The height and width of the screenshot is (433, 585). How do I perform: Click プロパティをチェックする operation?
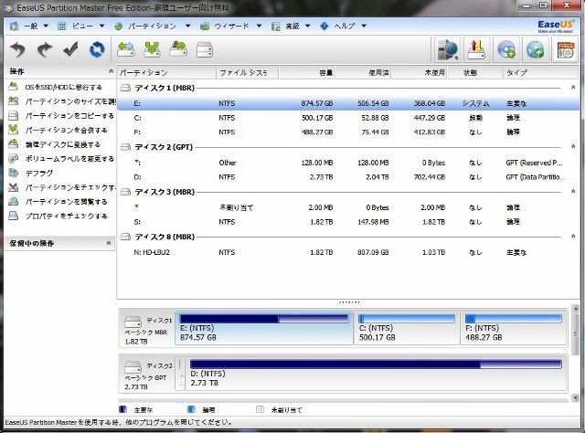66,216
